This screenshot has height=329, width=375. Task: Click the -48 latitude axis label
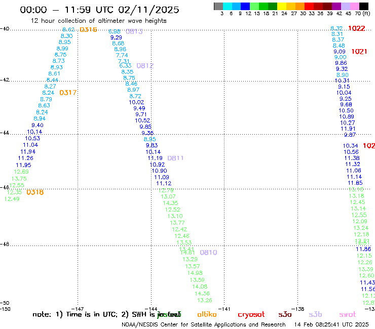5,244
